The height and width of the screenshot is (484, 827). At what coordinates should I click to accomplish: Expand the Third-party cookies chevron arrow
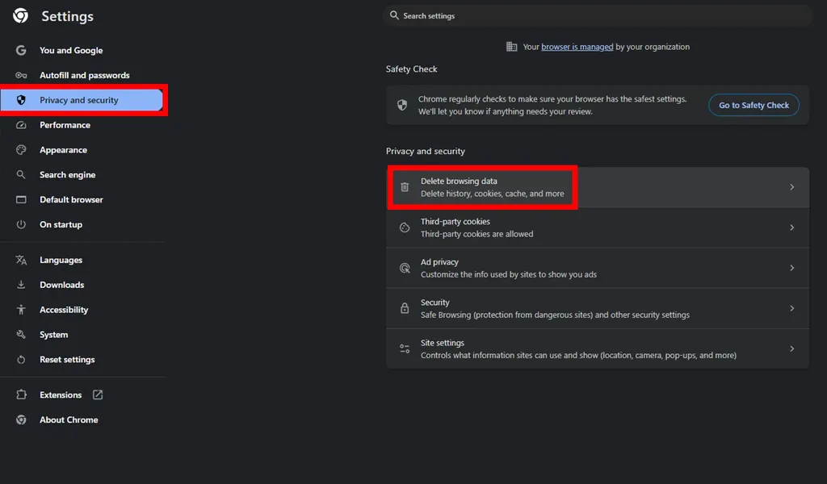tap(791, 227)
